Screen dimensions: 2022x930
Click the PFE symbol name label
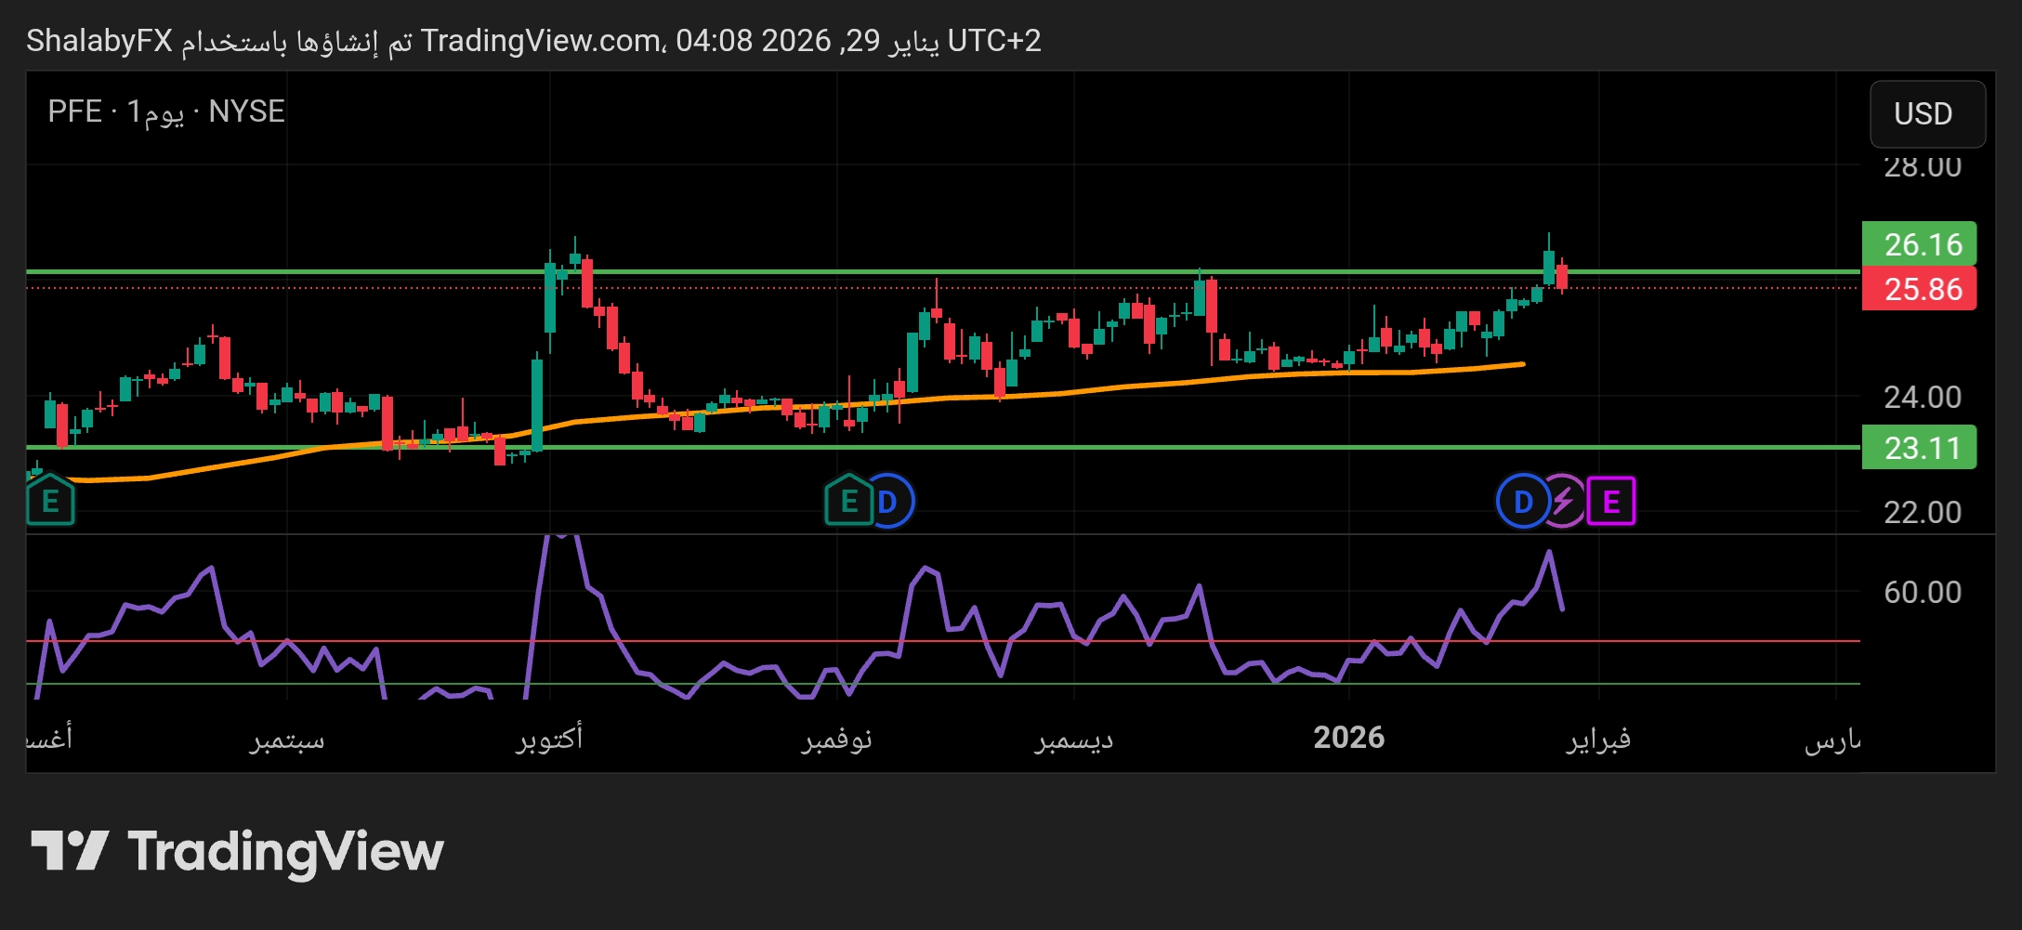pyautogui.click(x=74, y=111)
